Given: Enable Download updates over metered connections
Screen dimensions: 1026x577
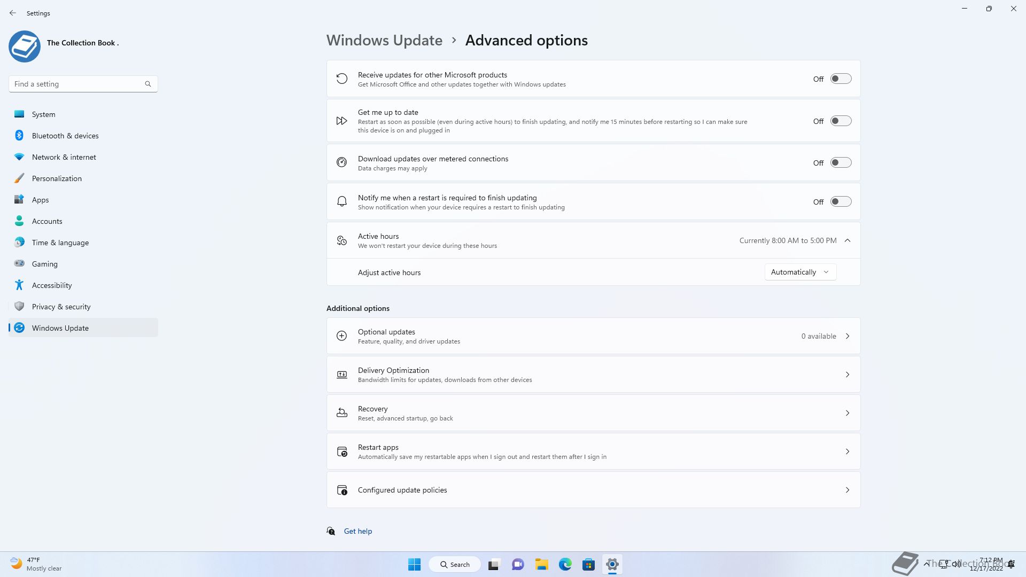Looking at the screenshot, I should click(x=841, y=162).
